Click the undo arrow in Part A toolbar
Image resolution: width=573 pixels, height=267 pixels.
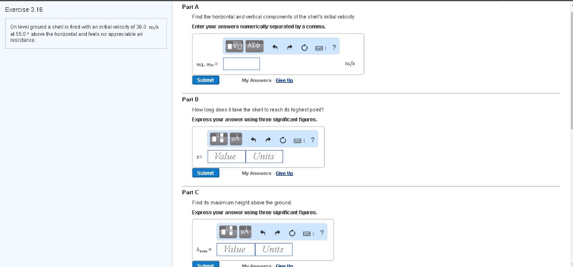(x=275, y=48)
